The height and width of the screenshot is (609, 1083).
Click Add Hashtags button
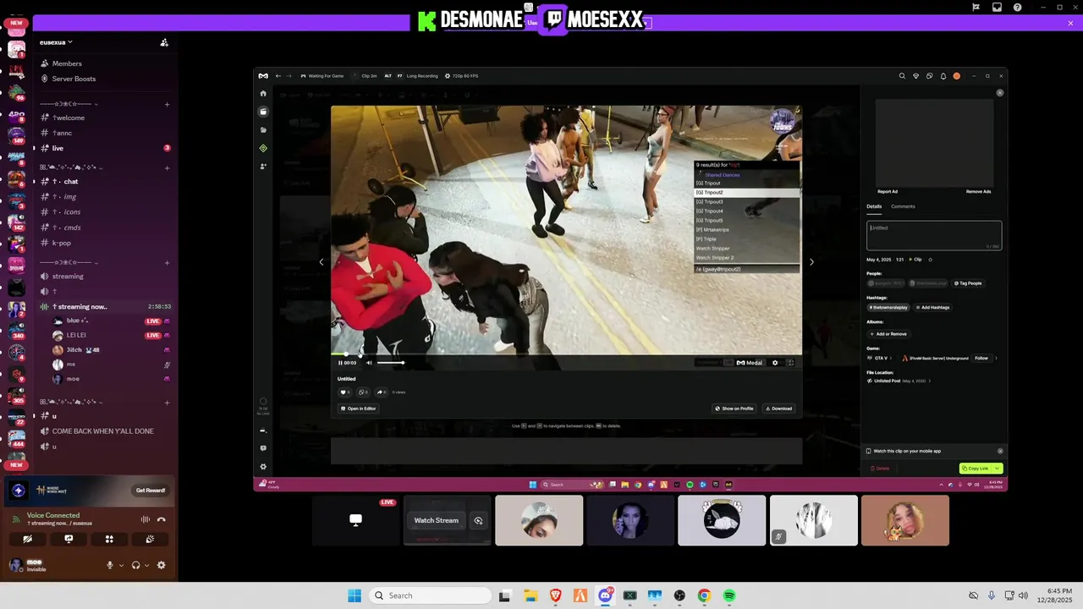click(932, 307)
